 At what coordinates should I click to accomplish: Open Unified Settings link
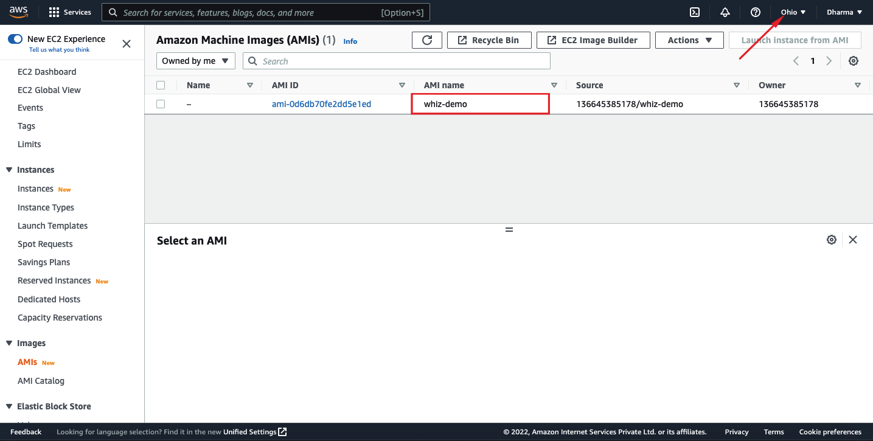coord(249,432)
